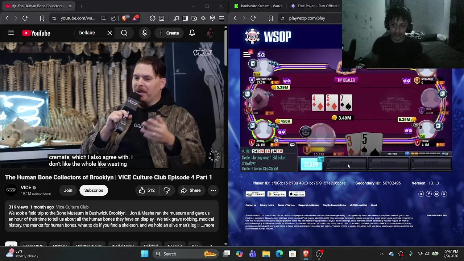Go to the YouTube home logo
The width and height of the screenshot is (464, 261).
36,33
